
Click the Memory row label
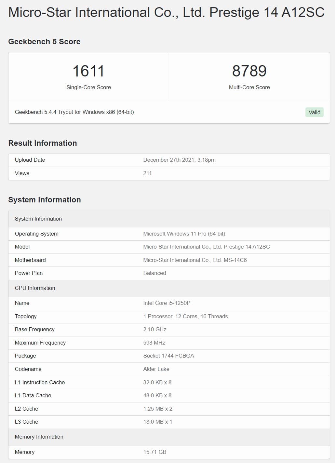(25, 452)
